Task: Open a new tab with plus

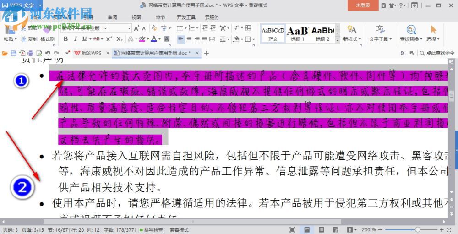Action: click(206, 53)
